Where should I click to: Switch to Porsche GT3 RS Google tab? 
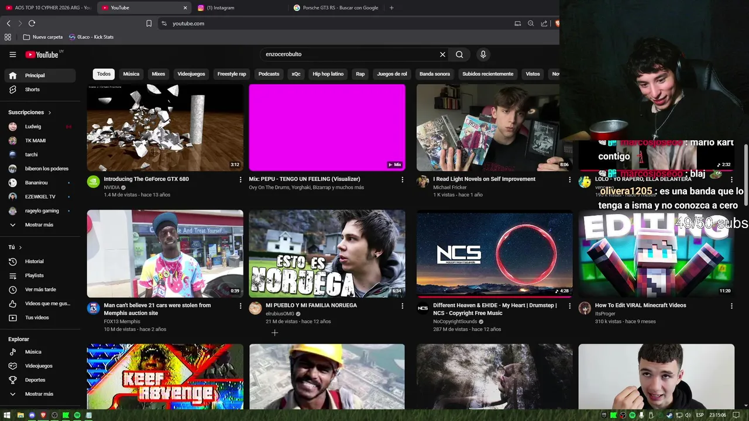click(336, 8)
